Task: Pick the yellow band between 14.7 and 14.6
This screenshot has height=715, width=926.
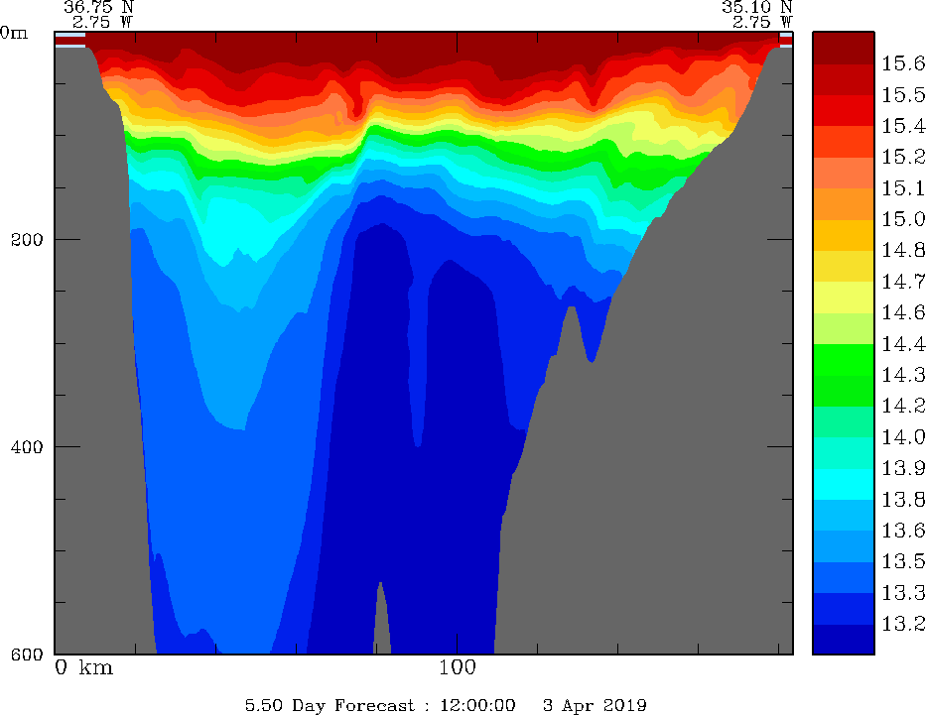Action: 844,298
